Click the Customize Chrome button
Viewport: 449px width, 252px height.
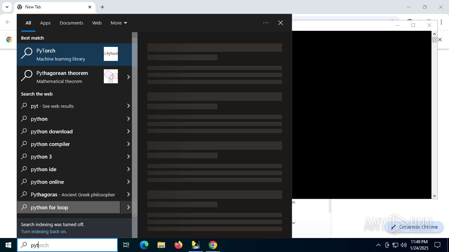414,227
